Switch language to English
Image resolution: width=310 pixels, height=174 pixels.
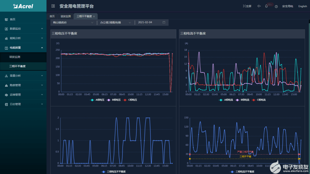point(303,6)
